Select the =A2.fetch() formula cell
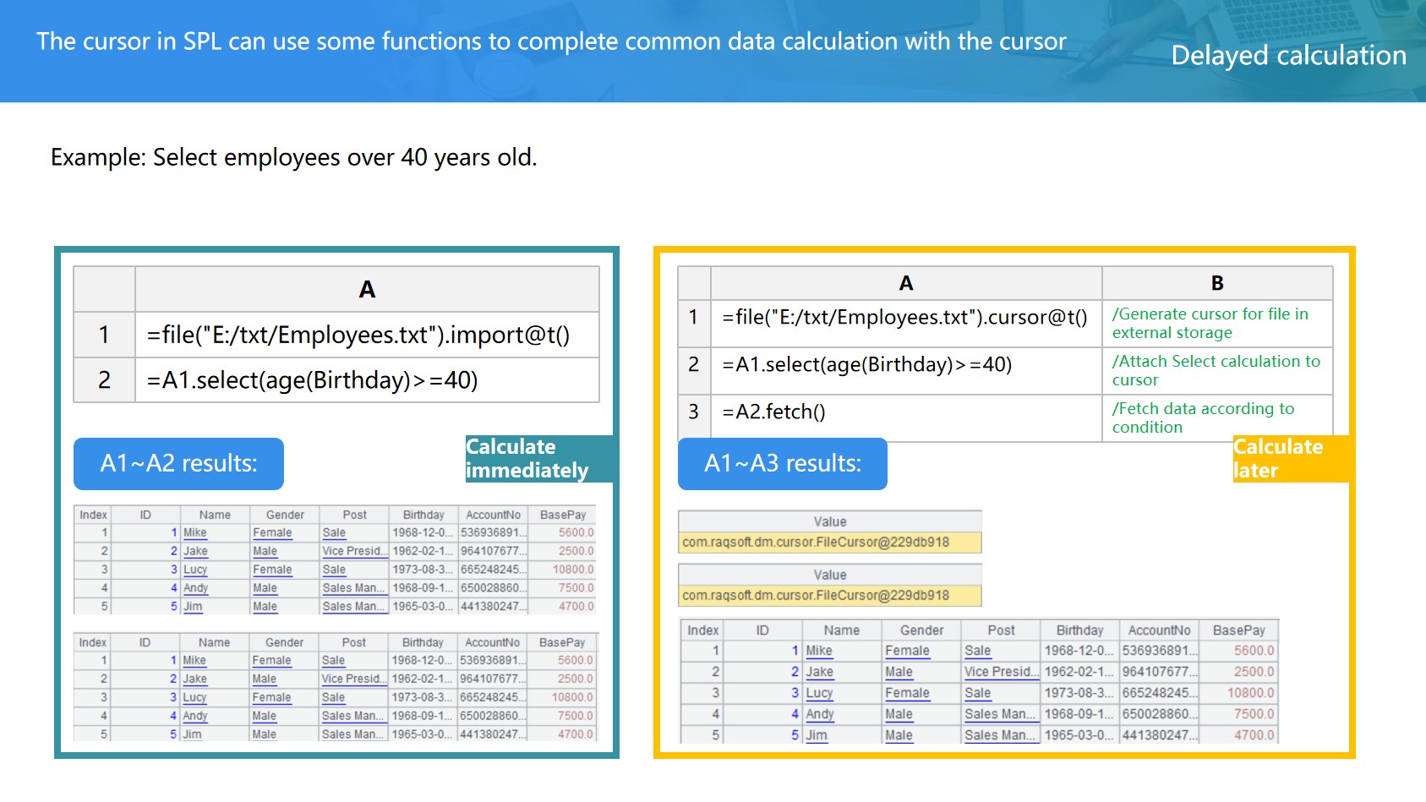The width and height of the screenshot is (1426, 802). pyautogui.click(x=905, y=412)
